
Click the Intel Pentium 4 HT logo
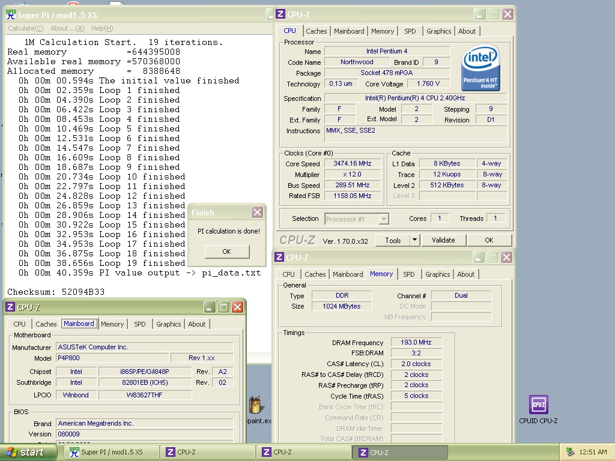[480, 67]
